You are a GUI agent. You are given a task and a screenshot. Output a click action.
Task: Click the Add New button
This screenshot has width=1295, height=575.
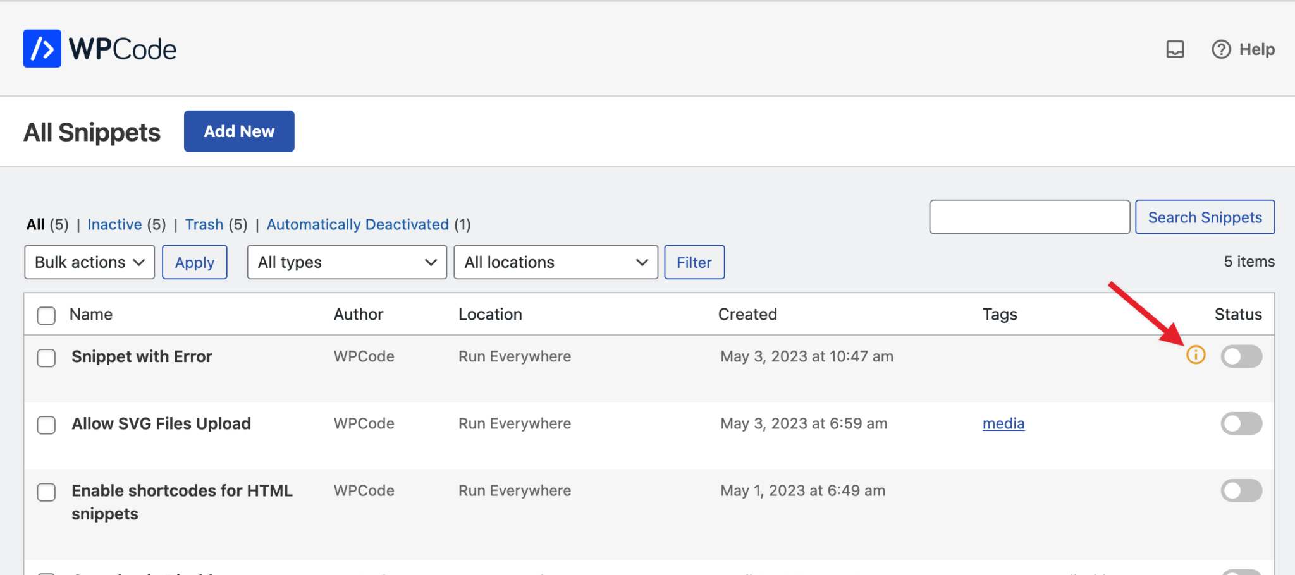[239, 131]
